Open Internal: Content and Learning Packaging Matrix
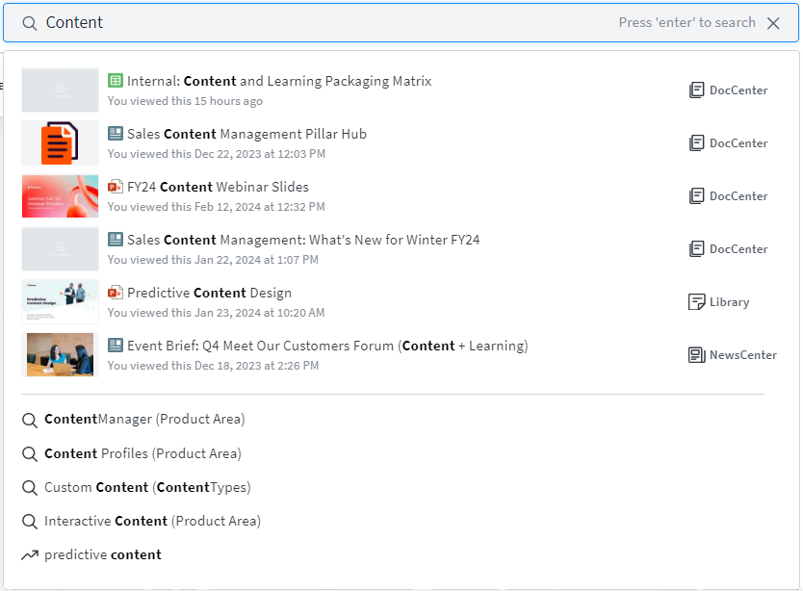Viewport: 803px width, 591px height. point(280,81)
